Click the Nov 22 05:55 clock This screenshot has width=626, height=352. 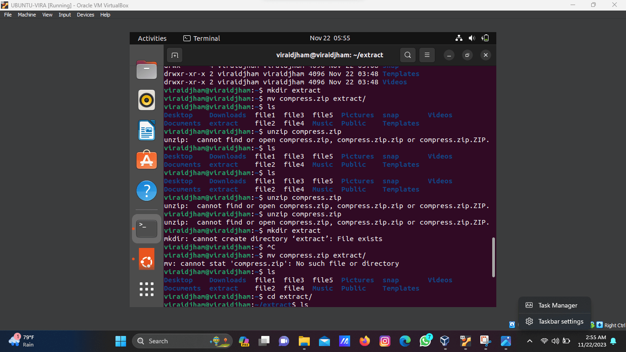pos(330,38)
